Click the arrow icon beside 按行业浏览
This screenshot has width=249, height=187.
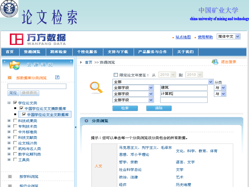coord(10,186)
